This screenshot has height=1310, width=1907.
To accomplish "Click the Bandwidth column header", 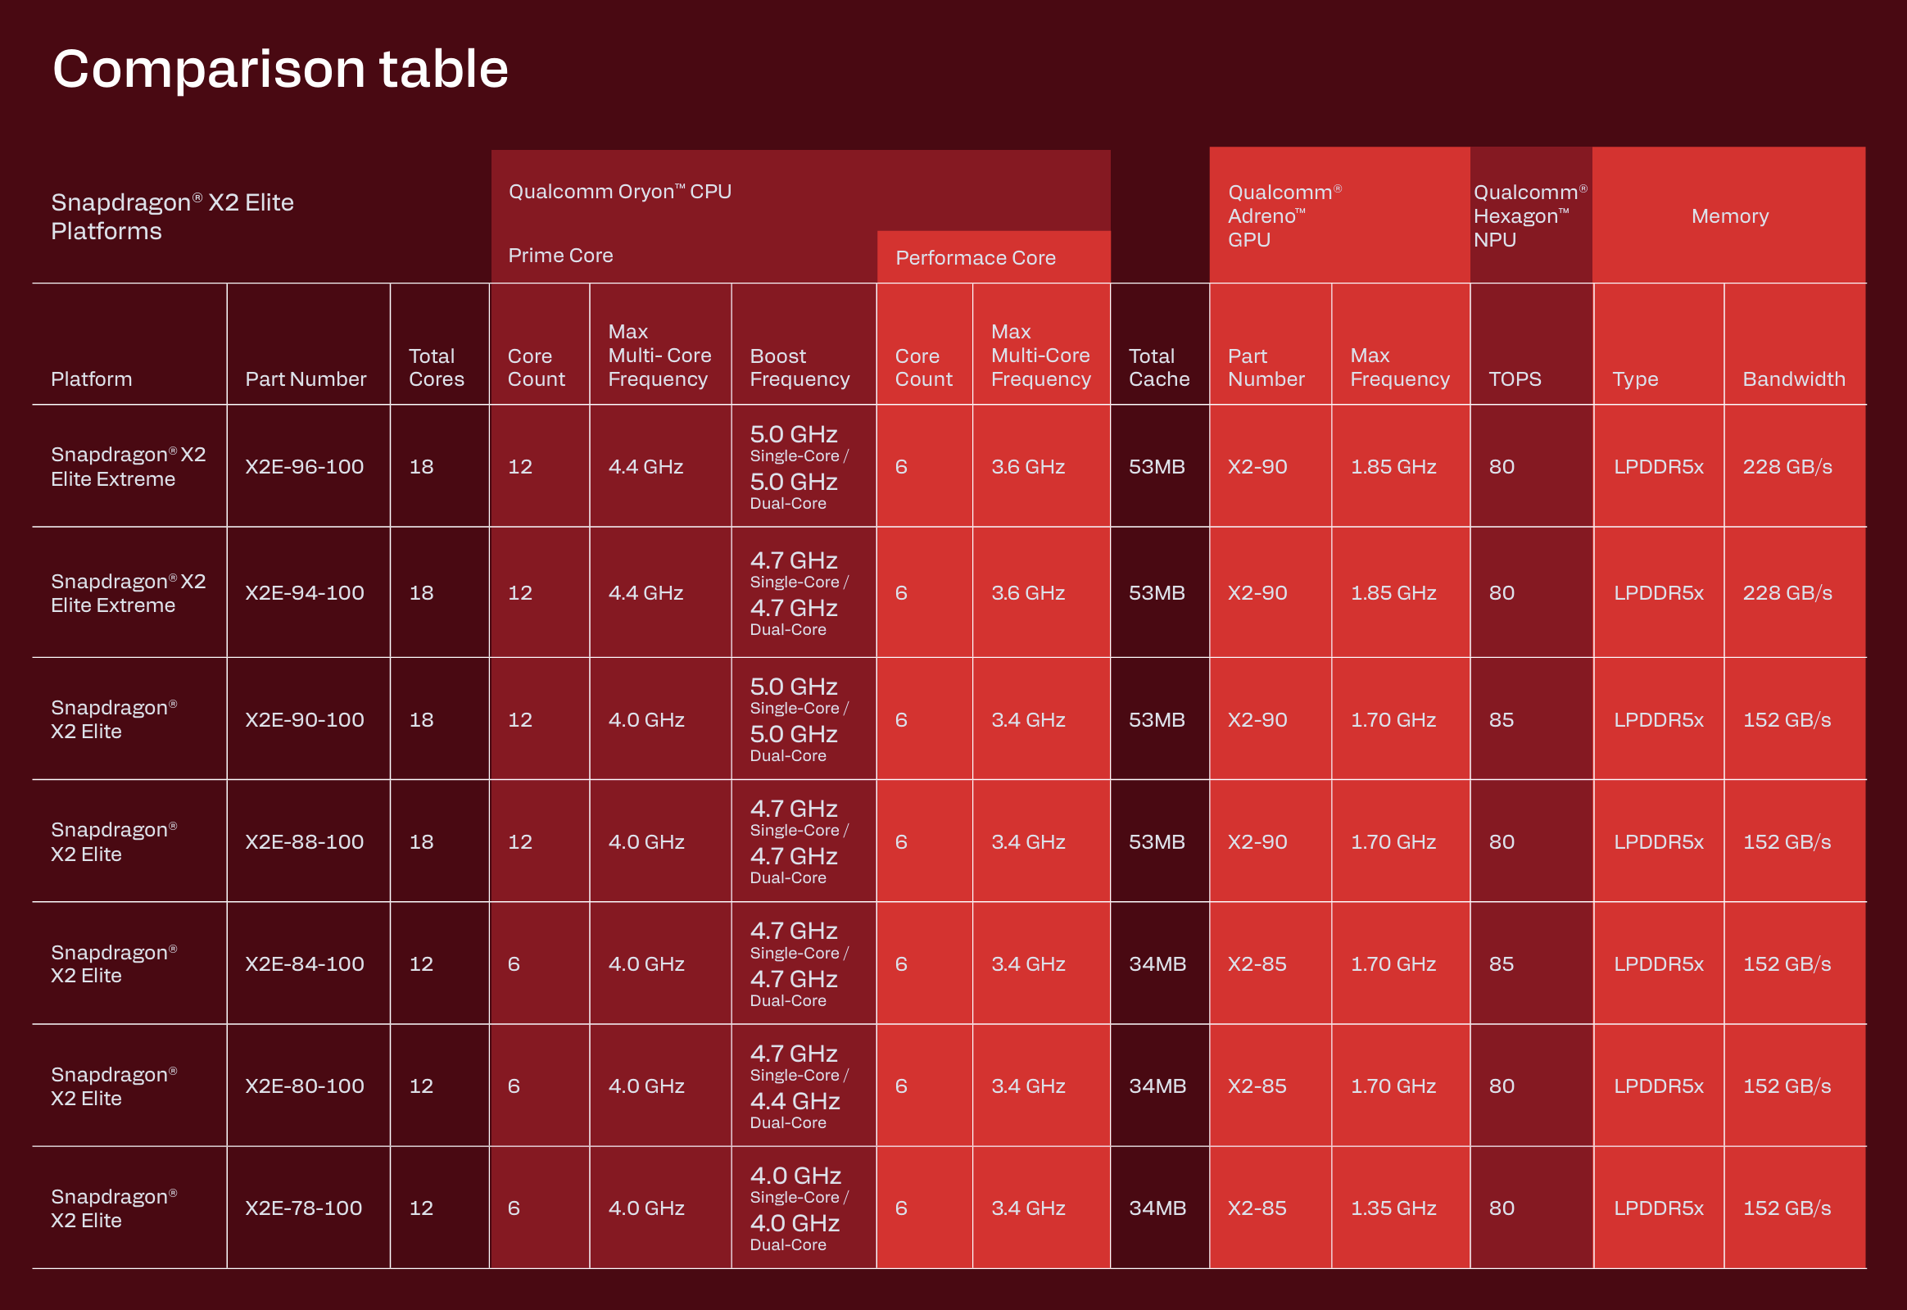I will click(1793, 378).
